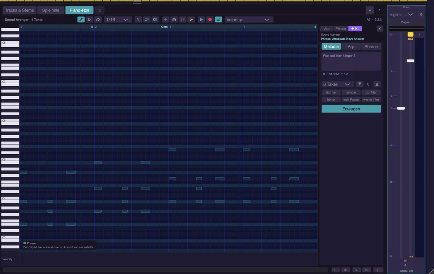434x274 pixels.
Task: Open the Spielhilfe tab
Action: tap(51, 10)
